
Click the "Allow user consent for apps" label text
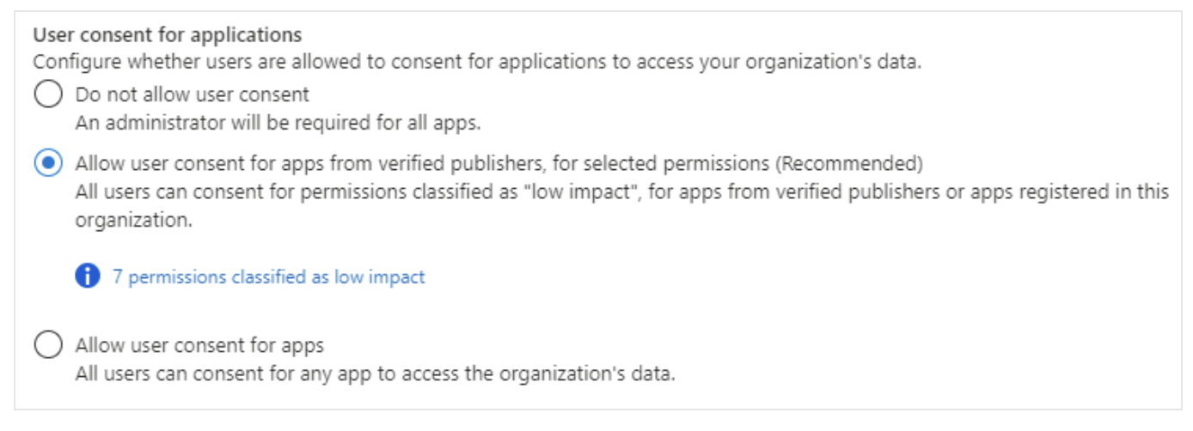tap(199, 345)
